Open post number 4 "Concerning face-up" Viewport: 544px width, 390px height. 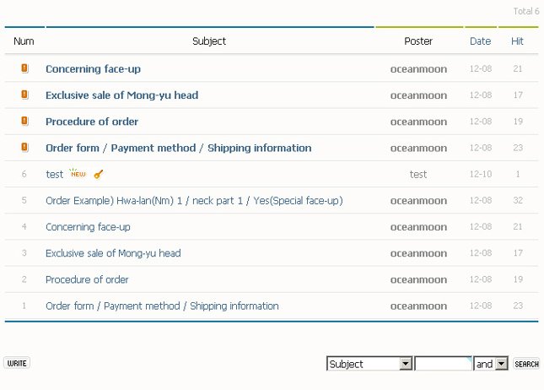(x=88, y=227)
